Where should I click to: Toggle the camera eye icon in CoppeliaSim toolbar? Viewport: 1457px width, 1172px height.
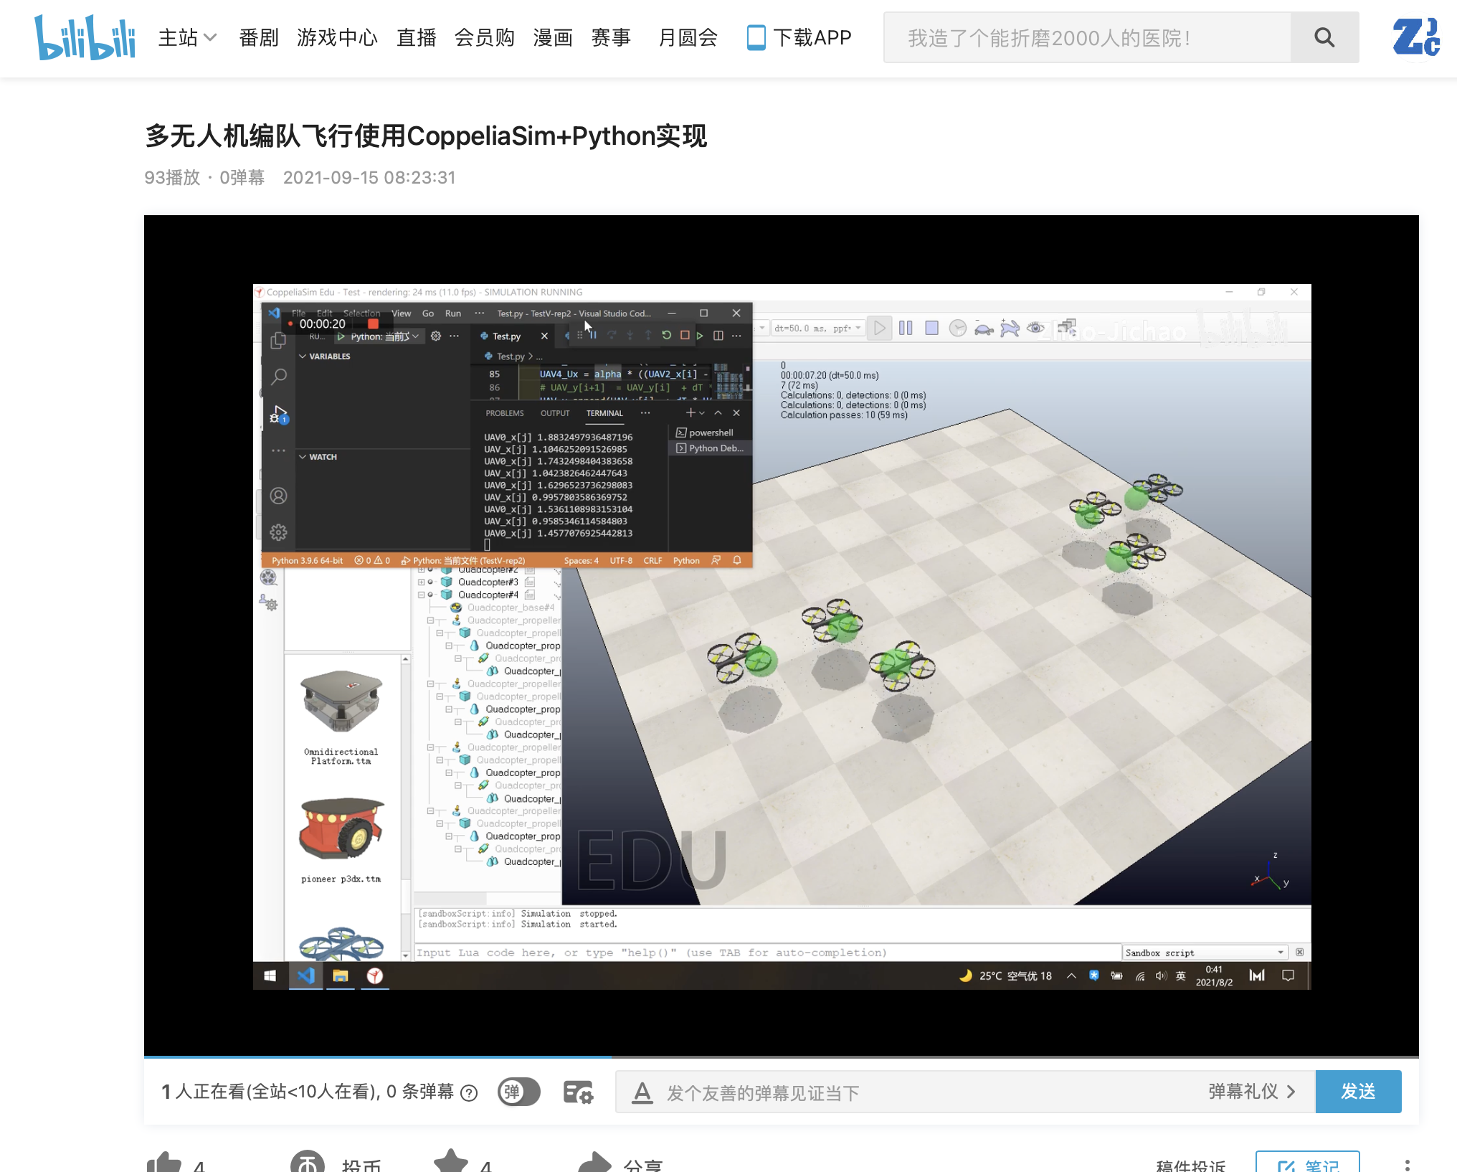point(1036,329)
